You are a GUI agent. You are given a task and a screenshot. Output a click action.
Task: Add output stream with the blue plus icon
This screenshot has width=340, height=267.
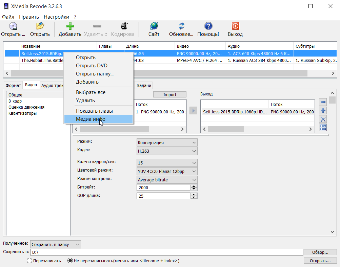coord(322,111)
